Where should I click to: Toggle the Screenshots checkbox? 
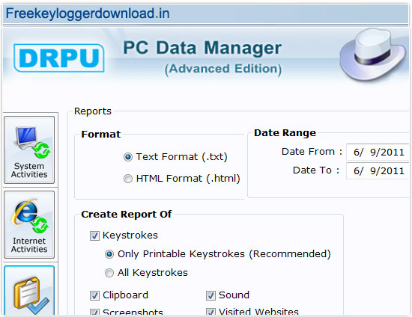point(94,312)
